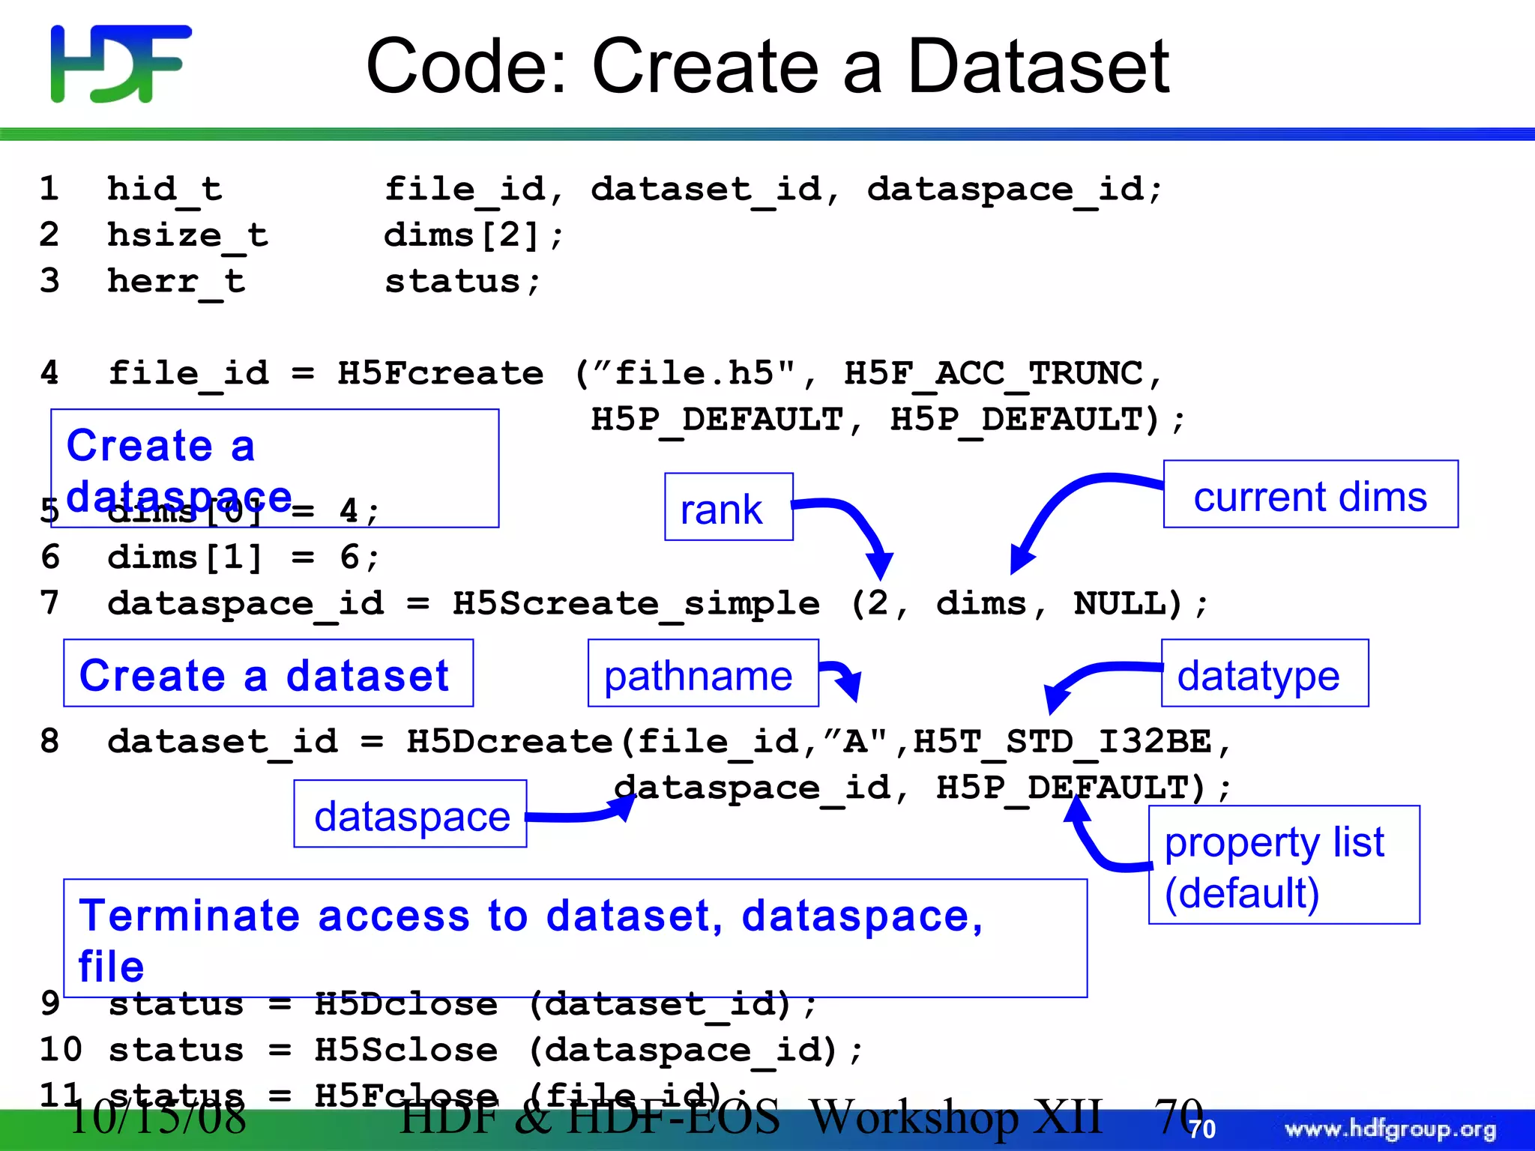Viewport: 1535px width, 1151px height.
Task: Click line 10 'H5Sclose (dataspace_id);'
Action: click(x=588, y=1051)
